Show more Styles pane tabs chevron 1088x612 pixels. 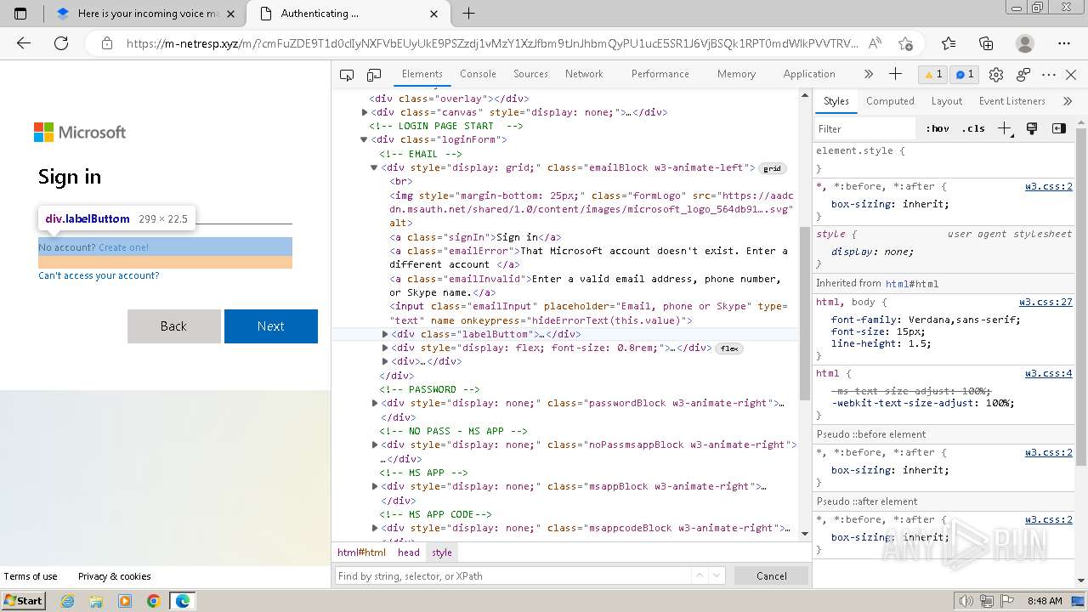click(x=1068, y=101)
